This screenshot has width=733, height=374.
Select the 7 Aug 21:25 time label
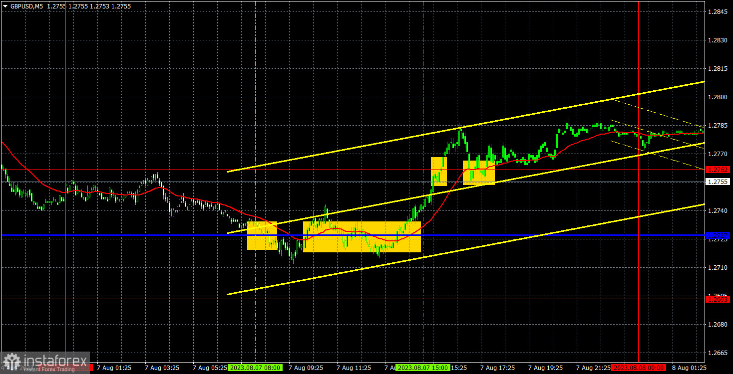coord(593,368)
